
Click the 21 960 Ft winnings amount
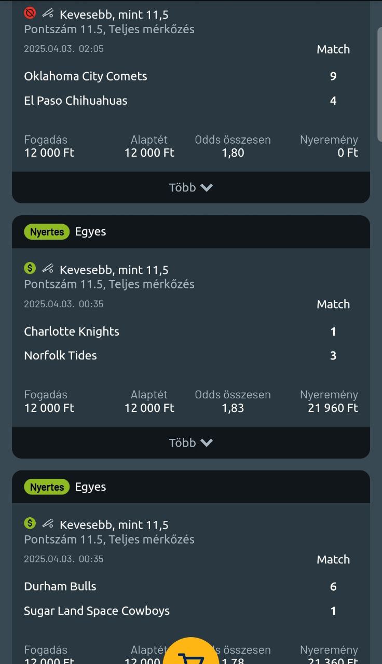pyautogui.click(x=333, y=408)
